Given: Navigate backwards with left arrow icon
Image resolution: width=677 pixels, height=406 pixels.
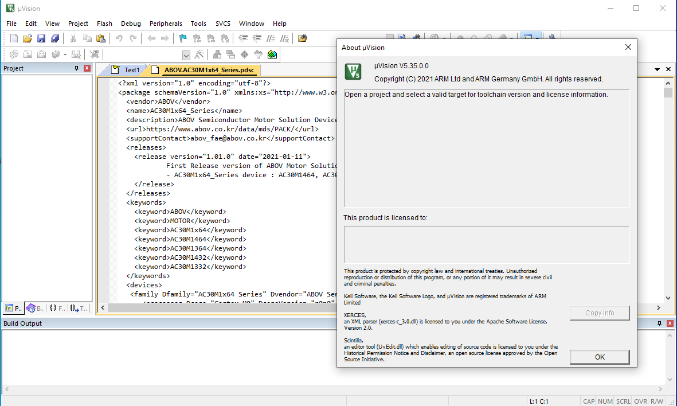Looking at the screenshot, I should 151,38.
